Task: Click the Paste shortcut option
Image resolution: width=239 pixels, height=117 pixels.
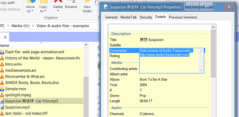Action: [x=10, y=9]
